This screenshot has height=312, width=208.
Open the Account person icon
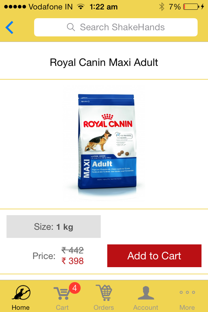click(146, 293)
